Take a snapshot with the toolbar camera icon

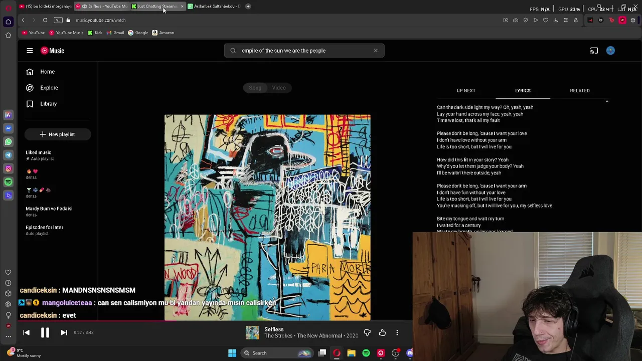point(516,20)
